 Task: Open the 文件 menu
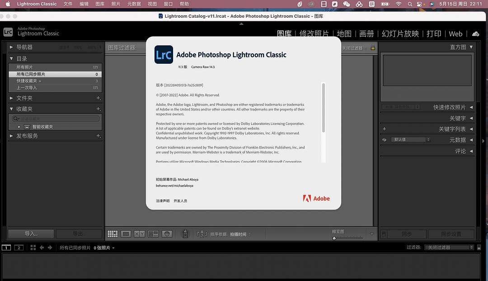point(68,4)
